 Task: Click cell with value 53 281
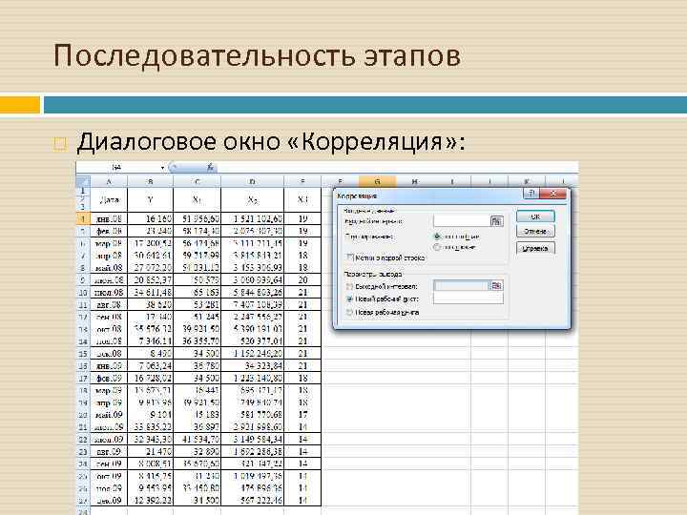pyautogui.click(x=198, y=304)
